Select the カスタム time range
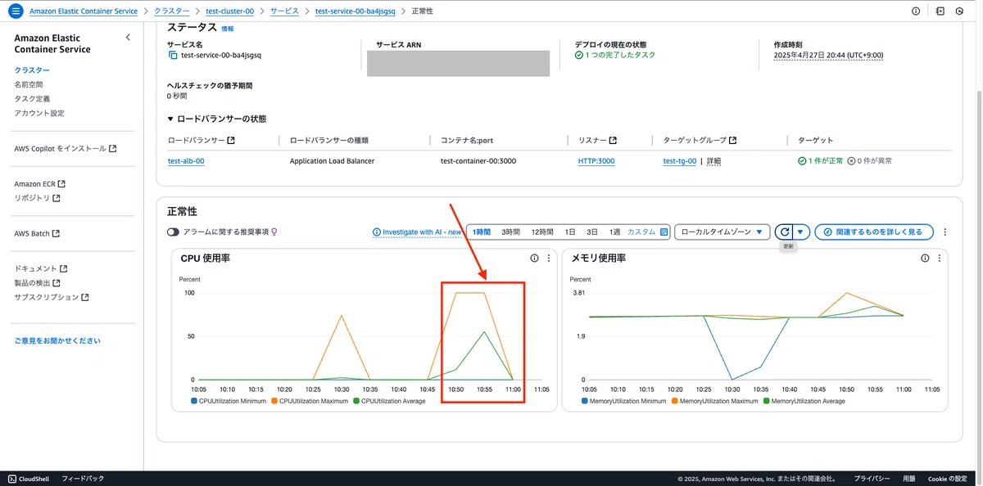This screenshot has width=983, height=486. [641, 232]
